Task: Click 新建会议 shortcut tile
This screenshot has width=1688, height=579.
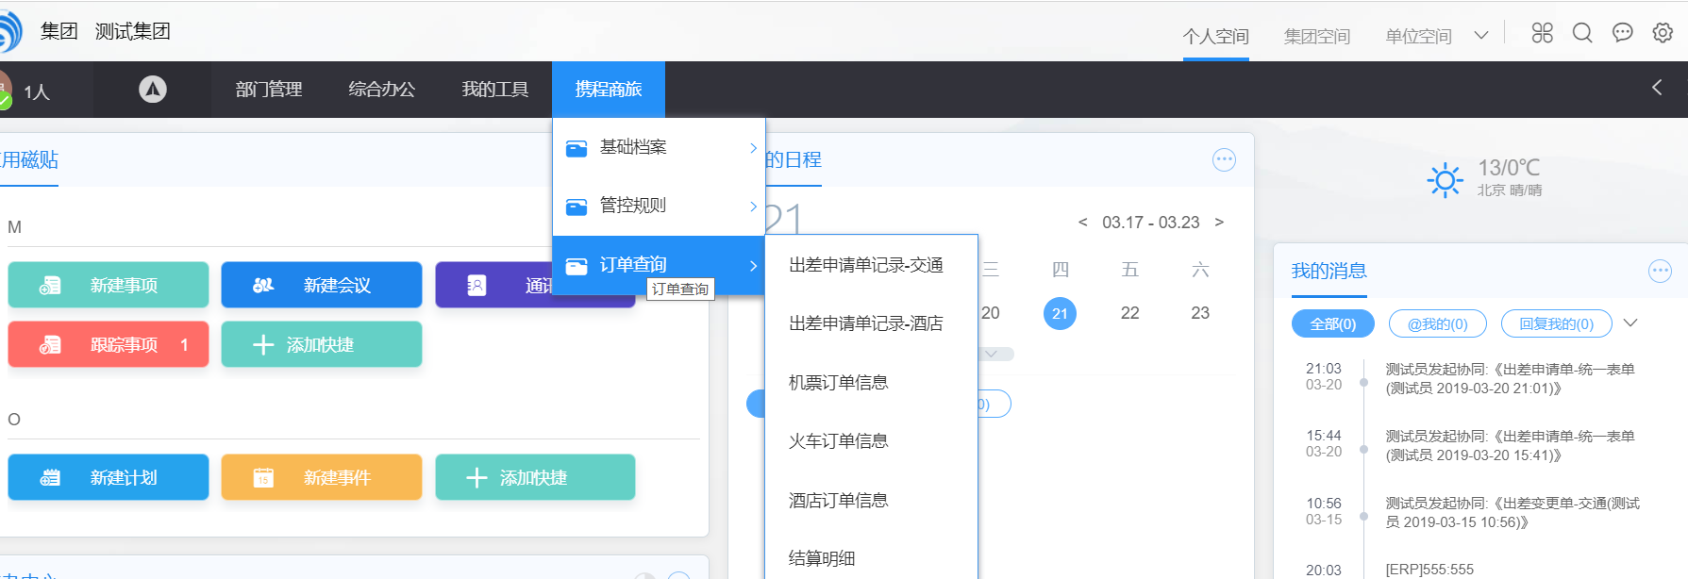Action: point(322,285)
